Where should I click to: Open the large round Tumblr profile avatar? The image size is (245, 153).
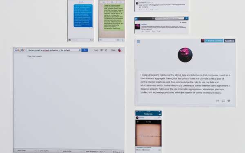coord(185,55)
